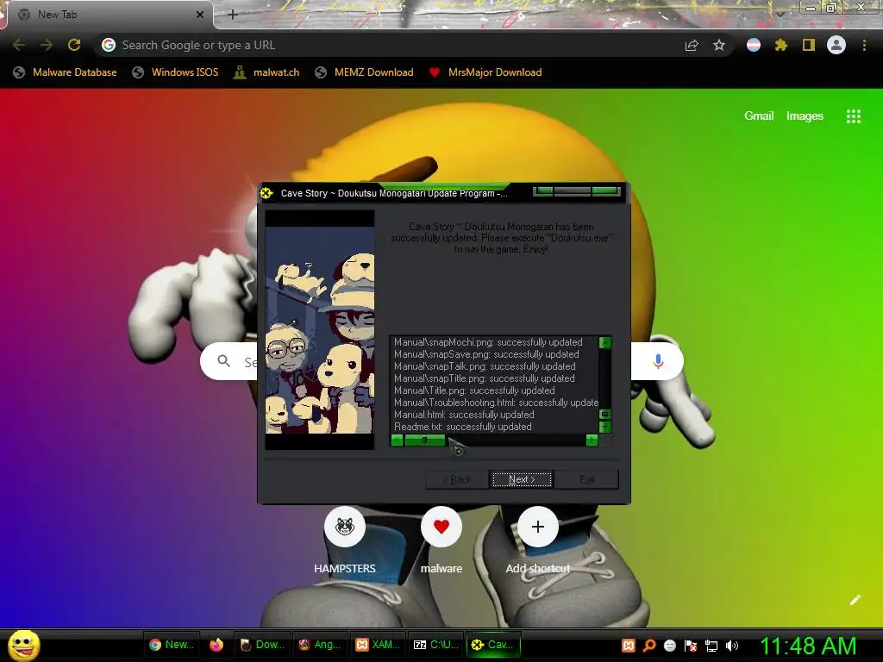Click the log list's horizontal scroll right arrow
The height and width of the screenshot is (662, 883).
click(592, 440)
